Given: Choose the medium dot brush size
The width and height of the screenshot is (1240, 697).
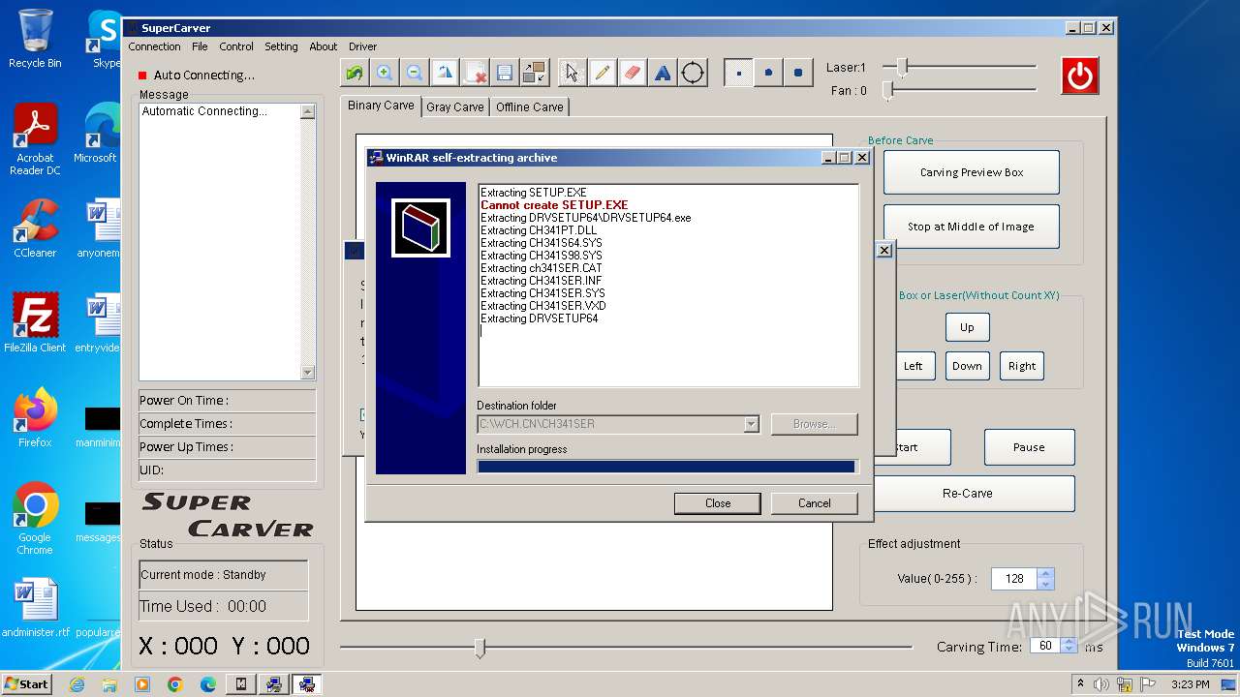Looking at the screenshot, I should [768, 73].
